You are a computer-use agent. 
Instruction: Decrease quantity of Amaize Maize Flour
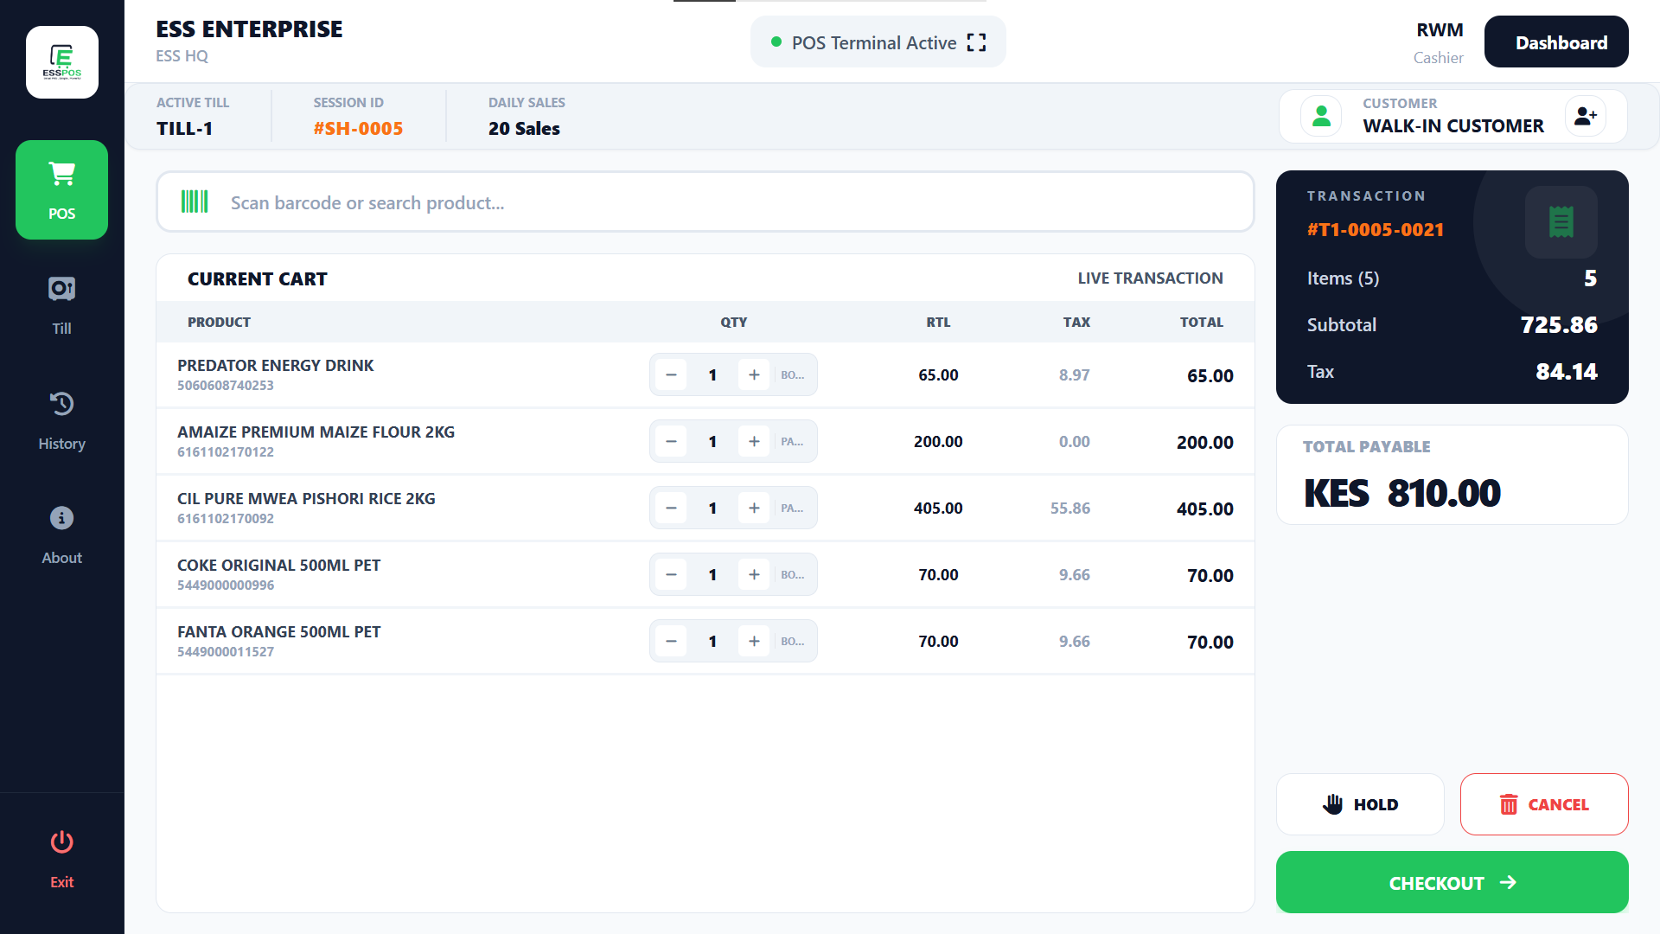(x=671, y=441)
